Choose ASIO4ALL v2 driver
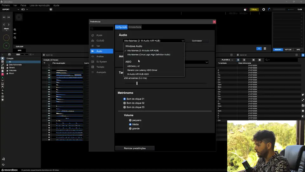This screenshot has width=305, height=172. 133,66
